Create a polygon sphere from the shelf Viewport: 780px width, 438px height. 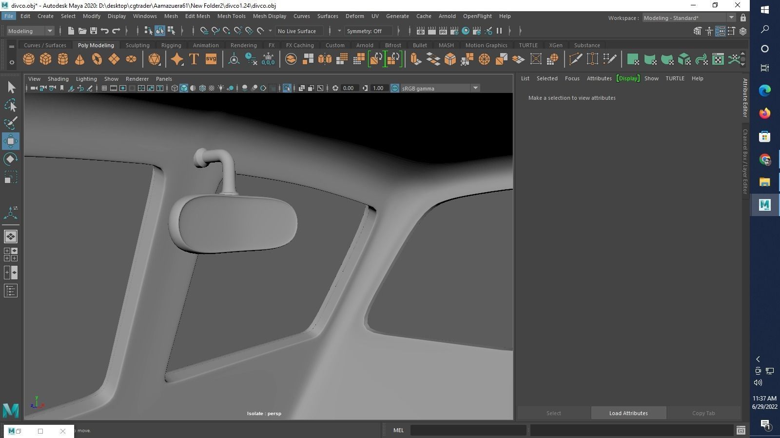point(29,59)
